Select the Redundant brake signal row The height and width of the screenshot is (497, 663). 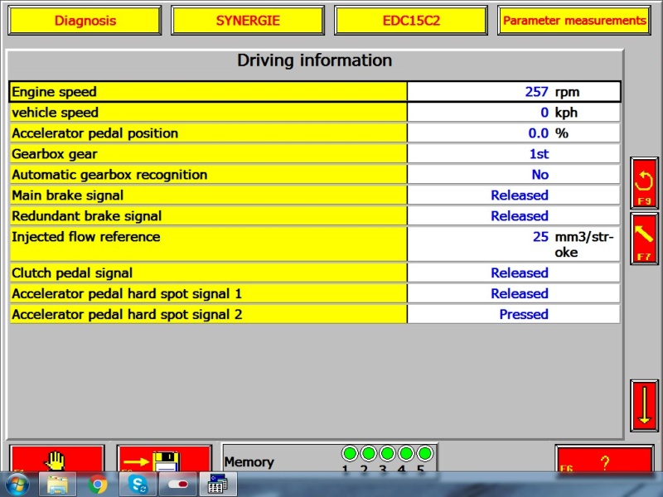point(315,216)
